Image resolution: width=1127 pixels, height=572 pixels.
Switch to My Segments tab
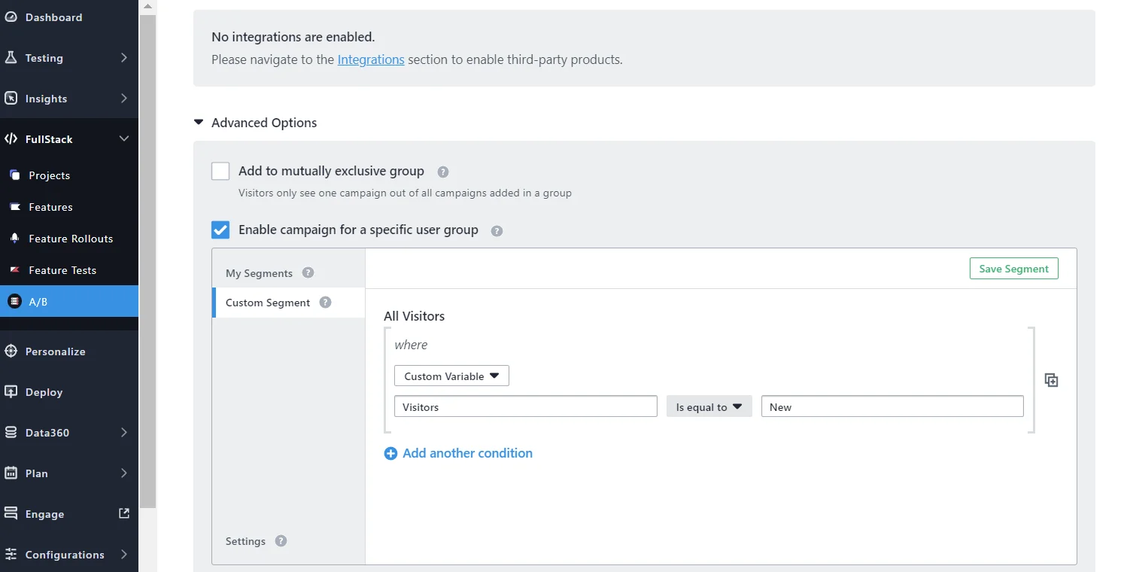click(259, 273)
